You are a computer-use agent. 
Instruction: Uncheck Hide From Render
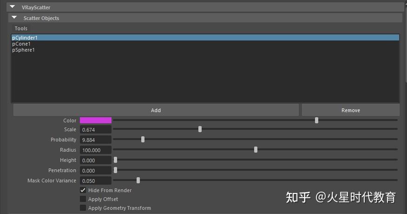click(83, 190)
